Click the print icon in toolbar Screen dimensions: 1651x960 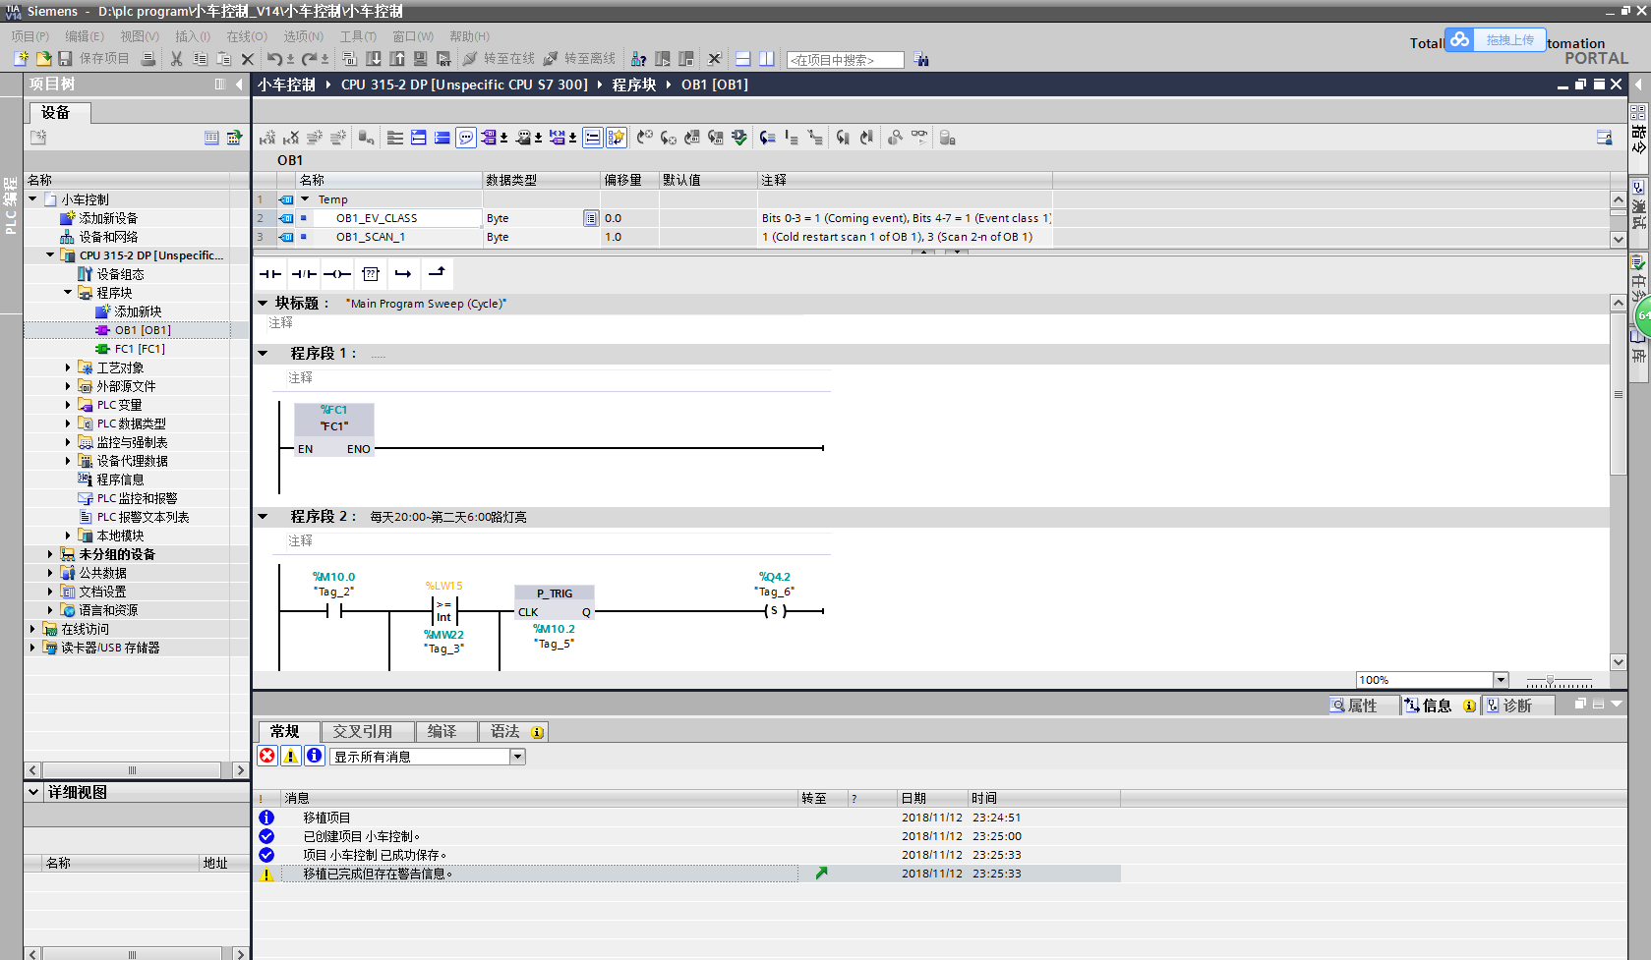(148, 59)
